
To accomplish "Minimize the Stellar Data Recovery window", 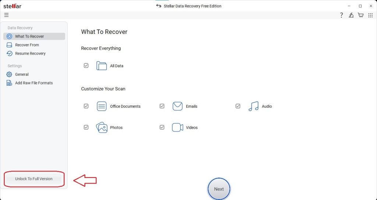I will 349,6.
